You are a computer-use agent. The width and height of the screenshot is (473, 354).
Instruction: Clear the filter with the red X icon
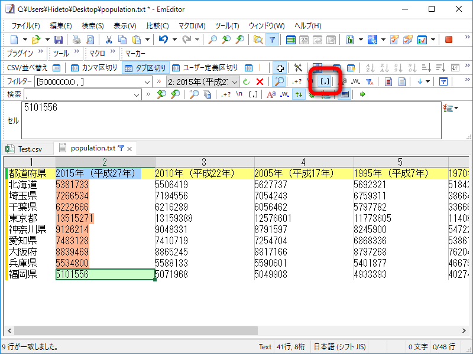(260, 81)
